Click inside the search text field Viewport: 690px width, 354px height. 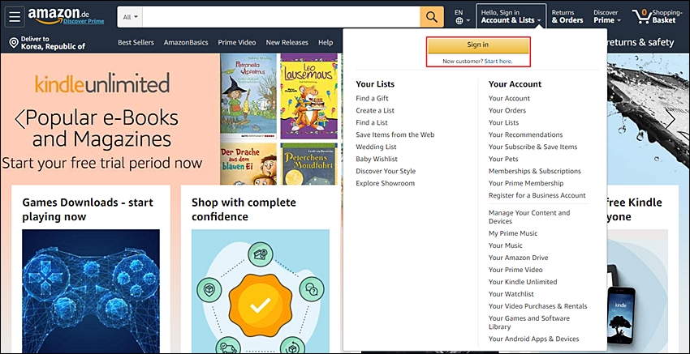[x=281, y=17]
